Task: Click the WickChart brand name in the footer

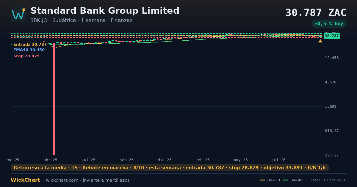Action: click(x=25, y=180)
